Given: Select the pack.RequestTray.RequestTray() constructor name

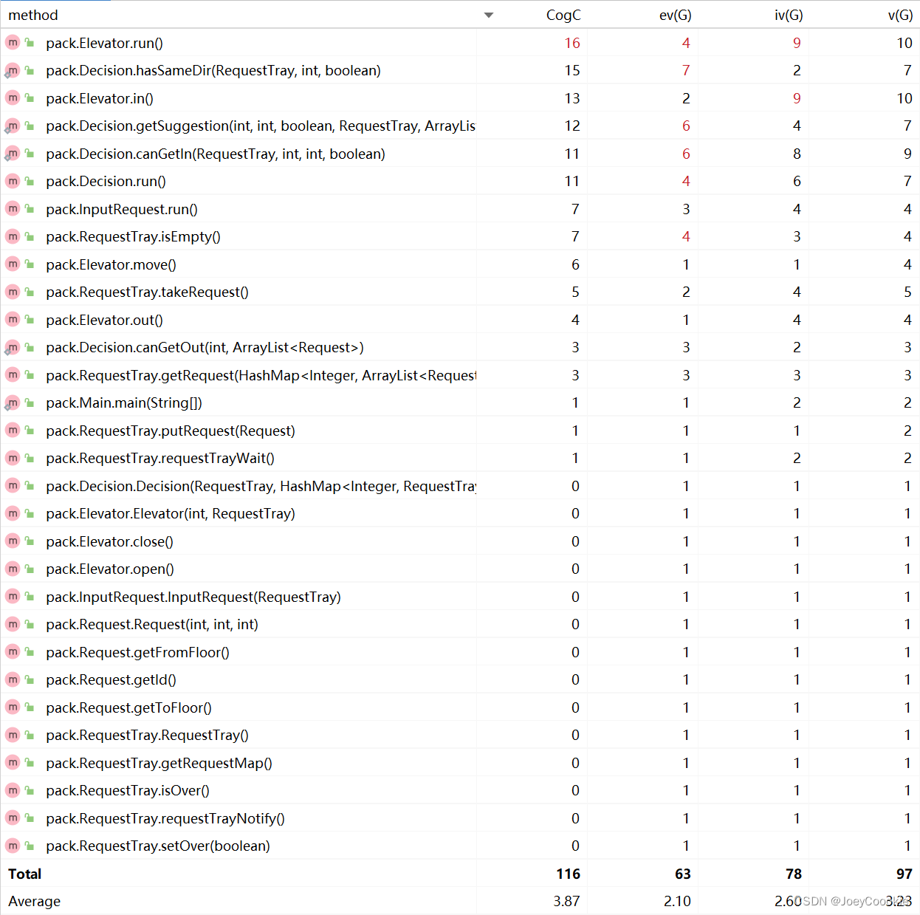Looking at the screenshot, I should point(147,736).
